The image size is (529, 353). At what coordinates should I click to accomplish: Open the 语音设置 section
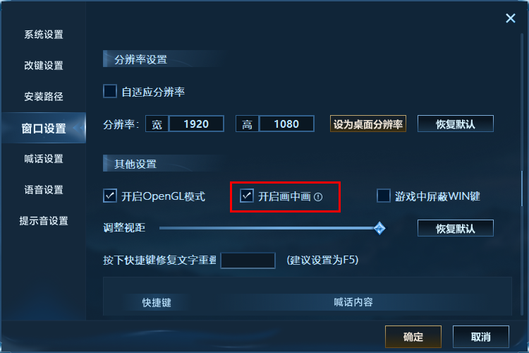click(44, 190)
